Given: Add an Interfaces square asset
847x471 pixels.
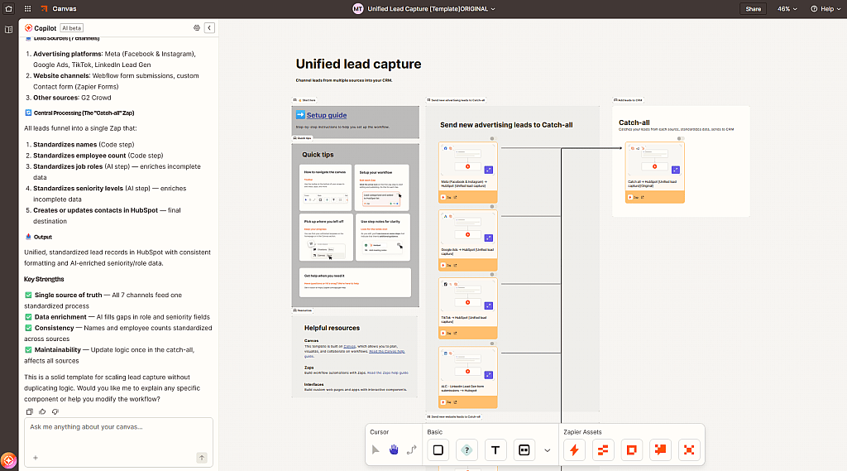Looking at the screenshot, I should (x=631, y=450).
